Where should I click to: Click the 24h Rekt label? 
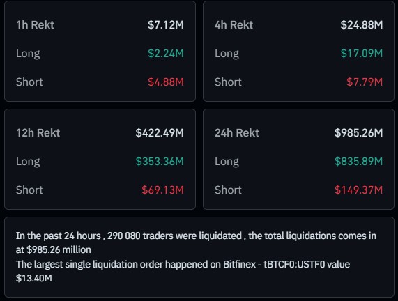pyautogui.click(x=237, y=133)
